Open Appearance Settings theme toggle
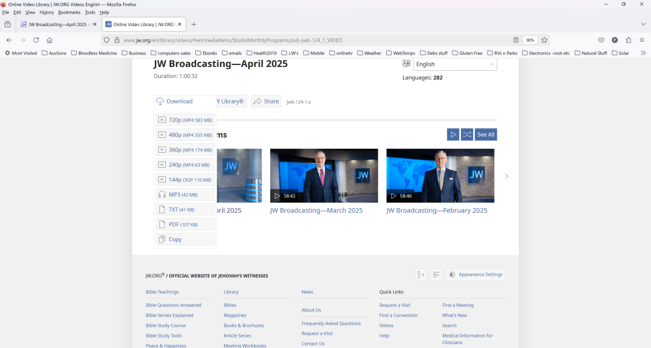The width and height of the screenshot is (651, 348). click(x=475, y=274)
